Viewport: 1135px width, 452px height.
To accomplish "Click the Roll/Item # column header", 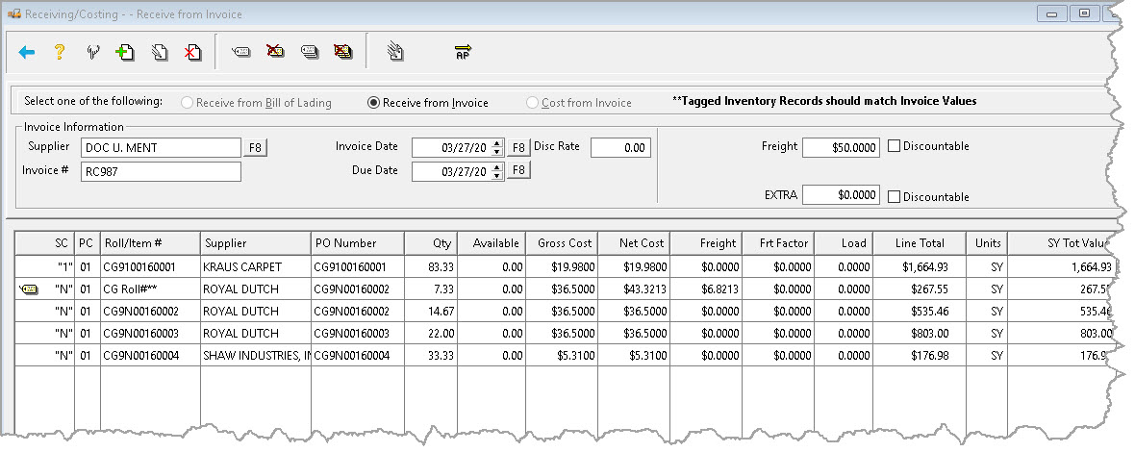I will click(150, 243).
